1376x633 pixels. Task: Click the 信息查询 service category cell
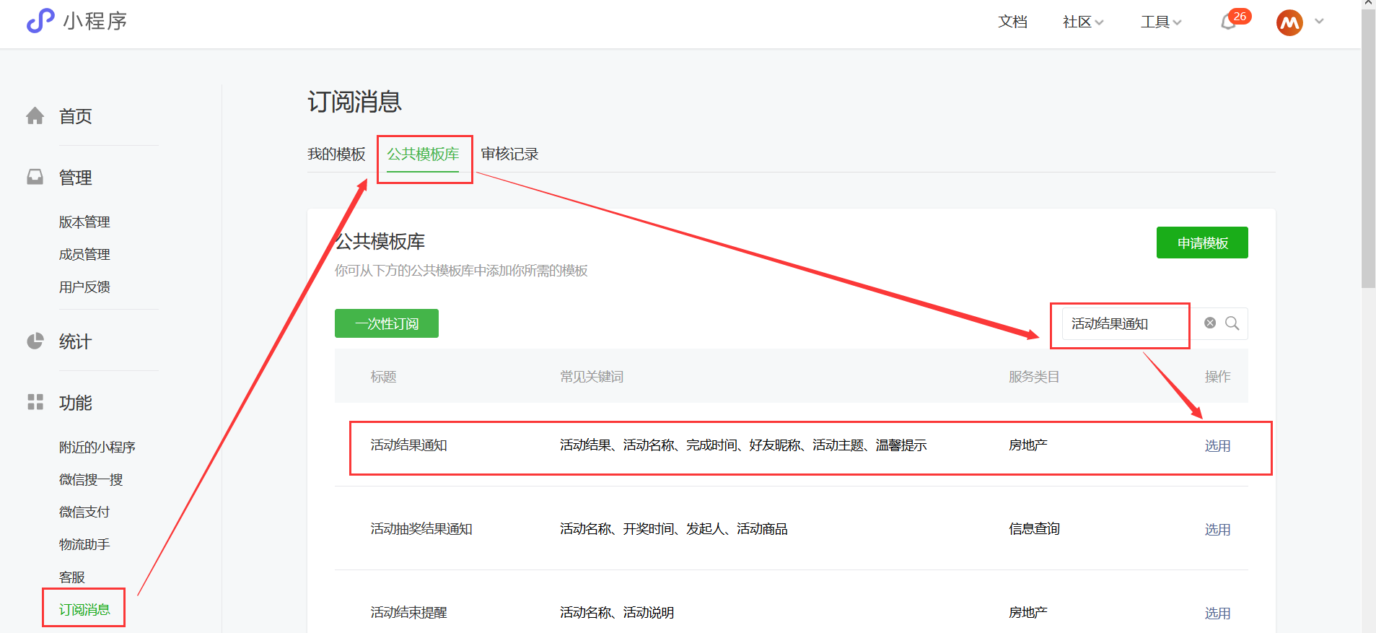1034,529
